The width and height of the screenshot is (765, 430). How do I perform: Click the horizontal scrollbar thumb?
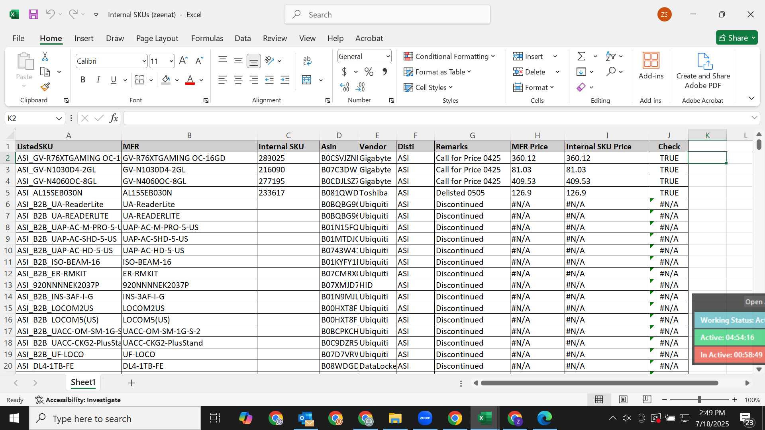[599, 383]
